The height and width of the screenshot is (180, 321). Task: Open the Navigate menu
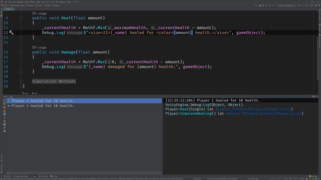click(20, 2)
